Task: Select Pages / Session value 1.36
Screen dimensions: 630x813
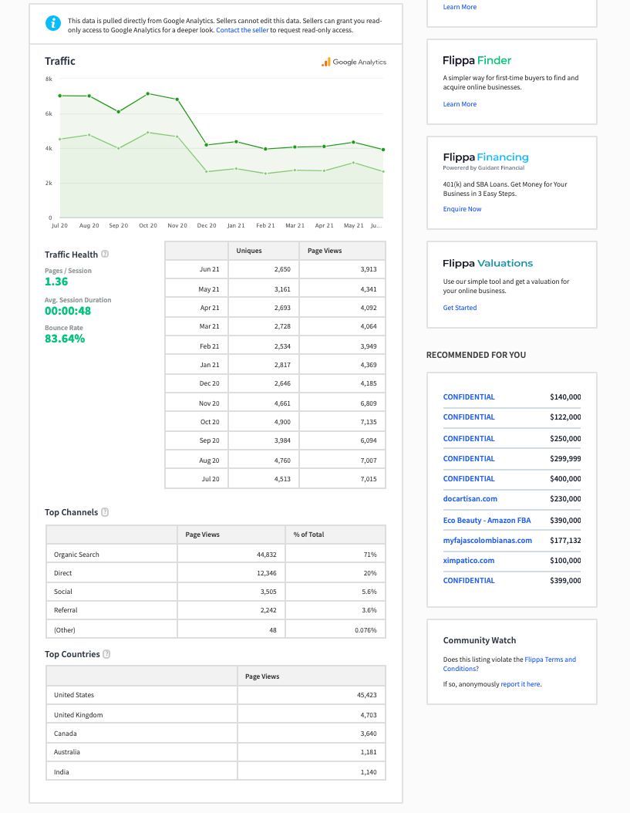Action: (56, 282)
